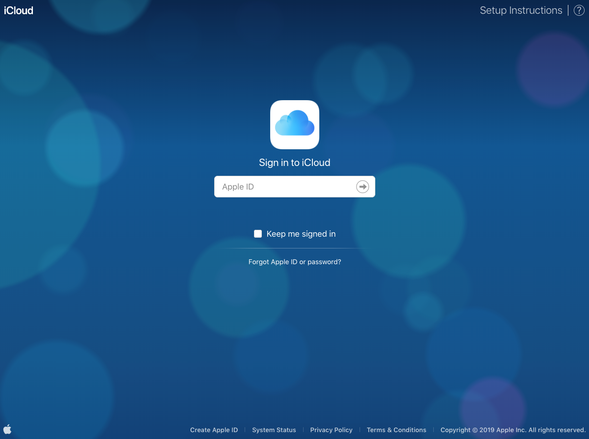Screen dimensions: 589x439
Task: Open the Terms & Conditions link
Action: (396, 430)
